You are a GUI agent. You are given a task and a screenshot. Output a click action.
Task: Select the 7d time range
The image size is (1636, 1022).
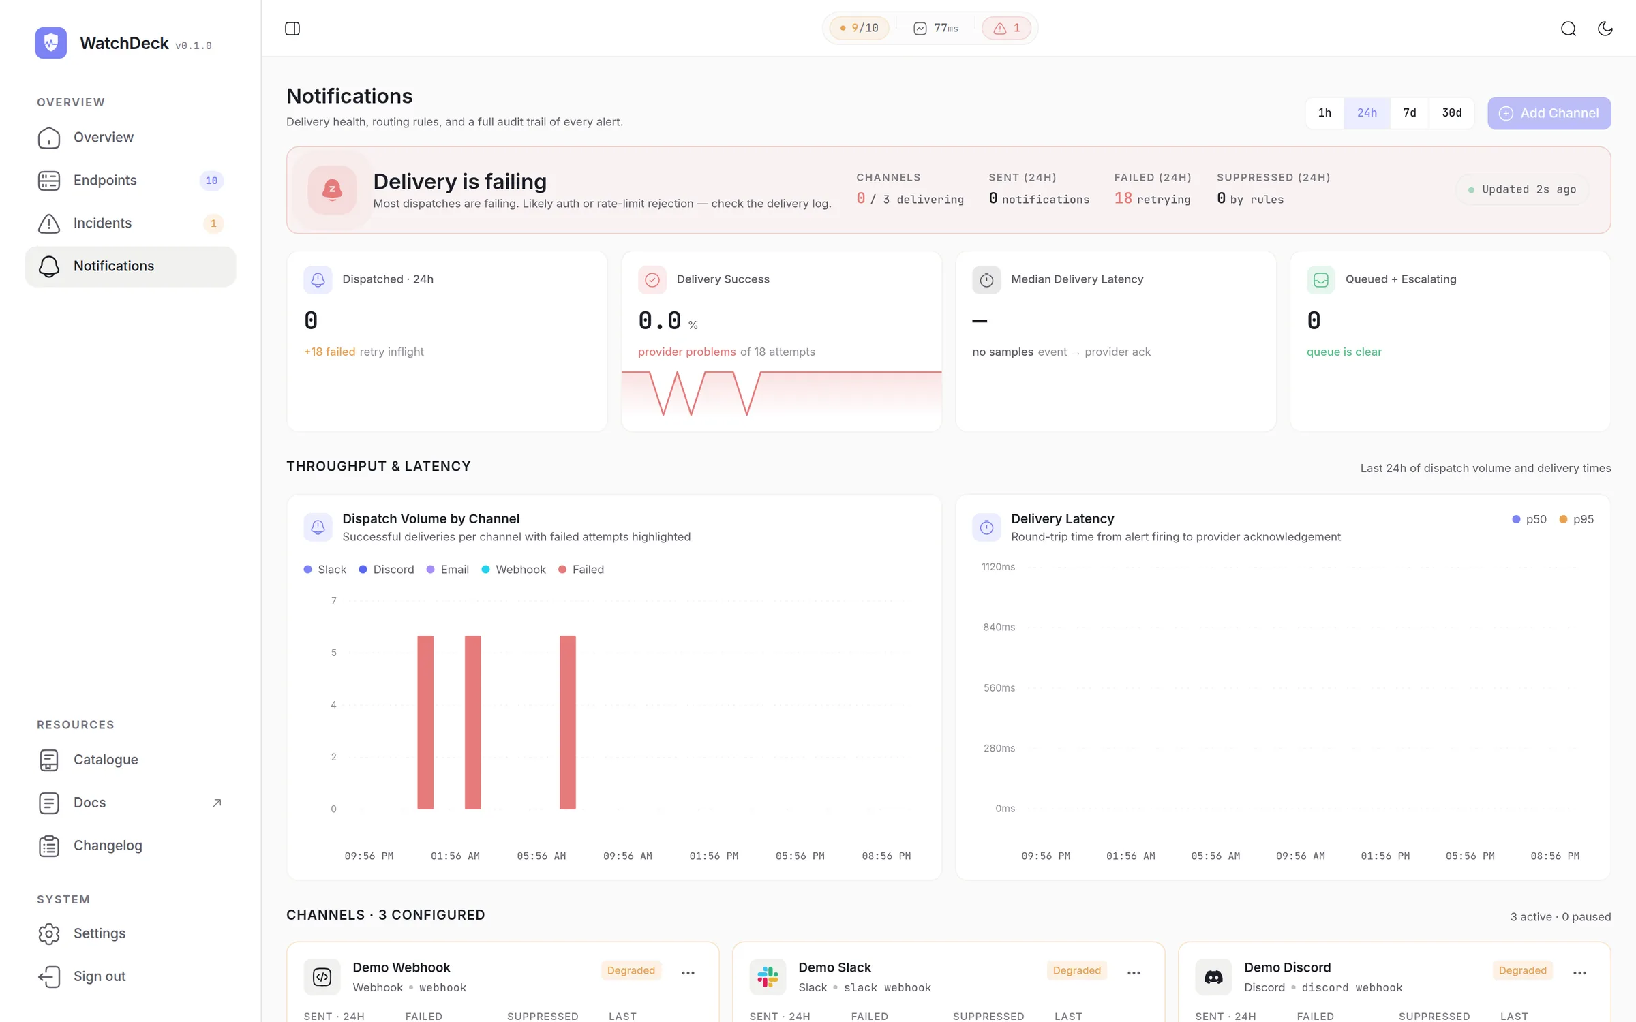pos(1409,113)
